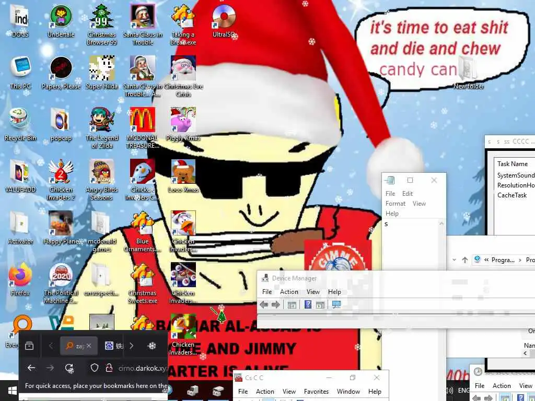
Task: Click Device Manager toolbar forward arrow
Action: pyautogui.click(x=276, y=304)
